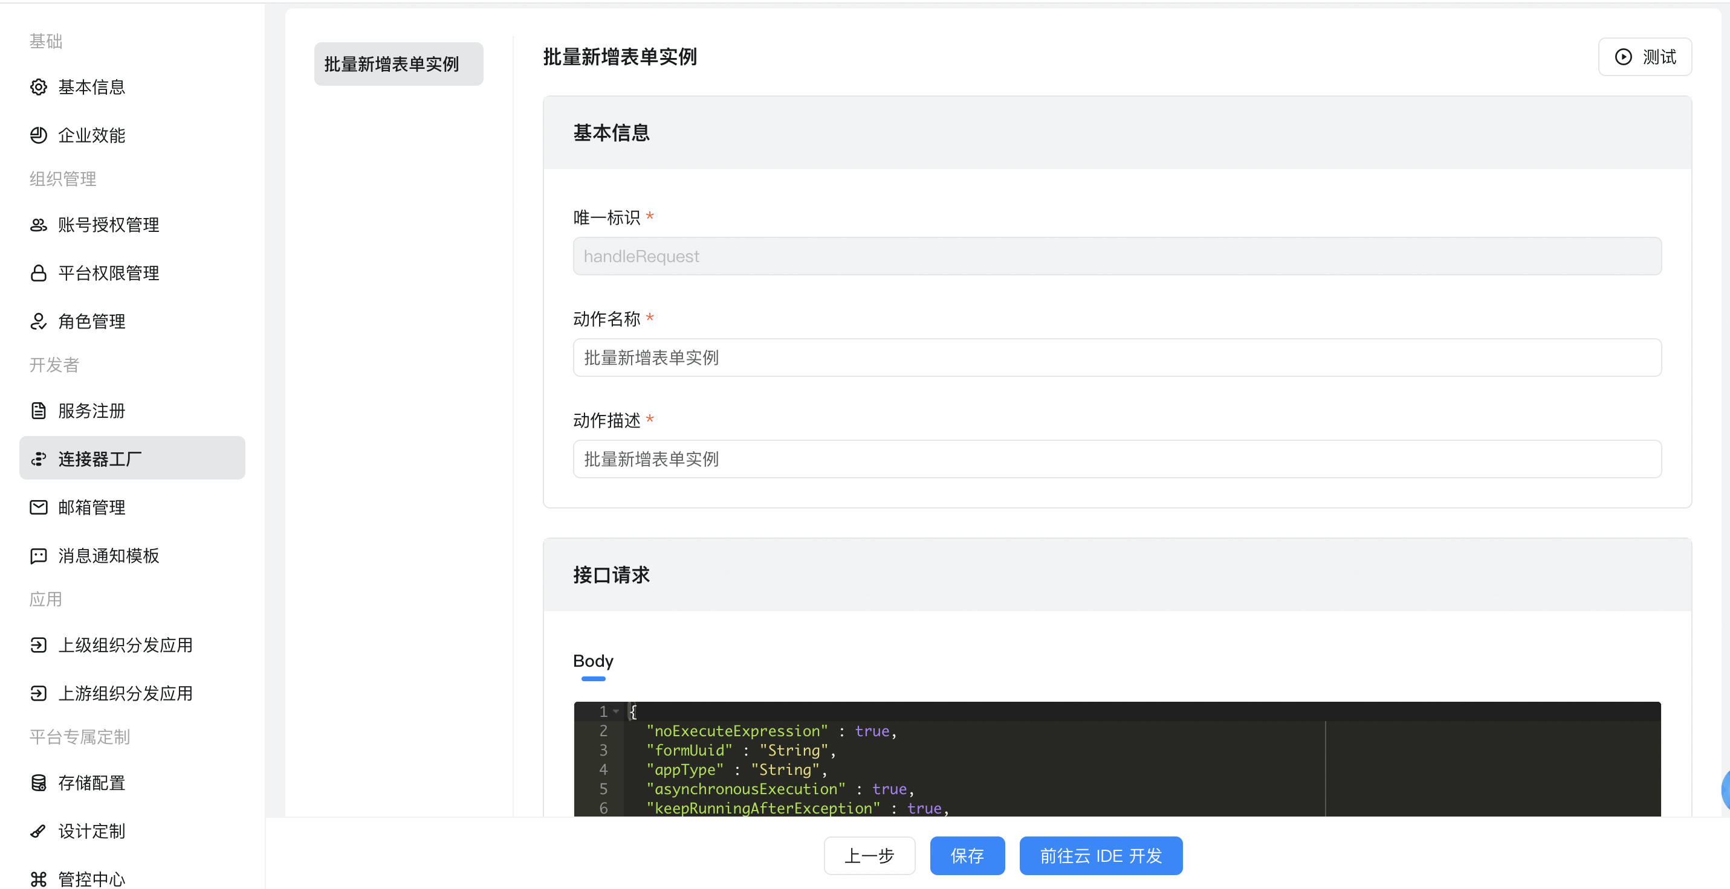Click the 测试 button
The image size is (1730, 889).
click(1645, 57)
